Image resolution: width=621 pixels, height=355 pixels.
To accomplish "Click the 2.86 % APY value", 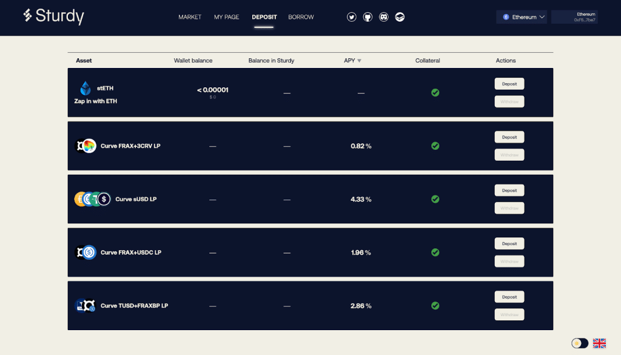I will point(361,305).
